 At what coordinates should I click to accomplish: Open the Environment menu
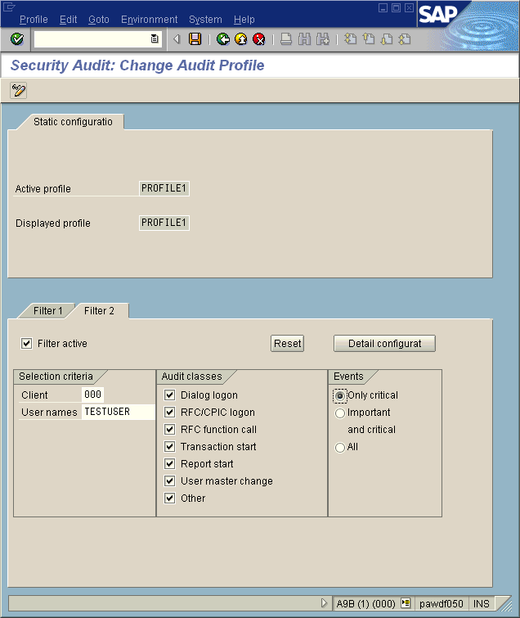pos(149,20)
